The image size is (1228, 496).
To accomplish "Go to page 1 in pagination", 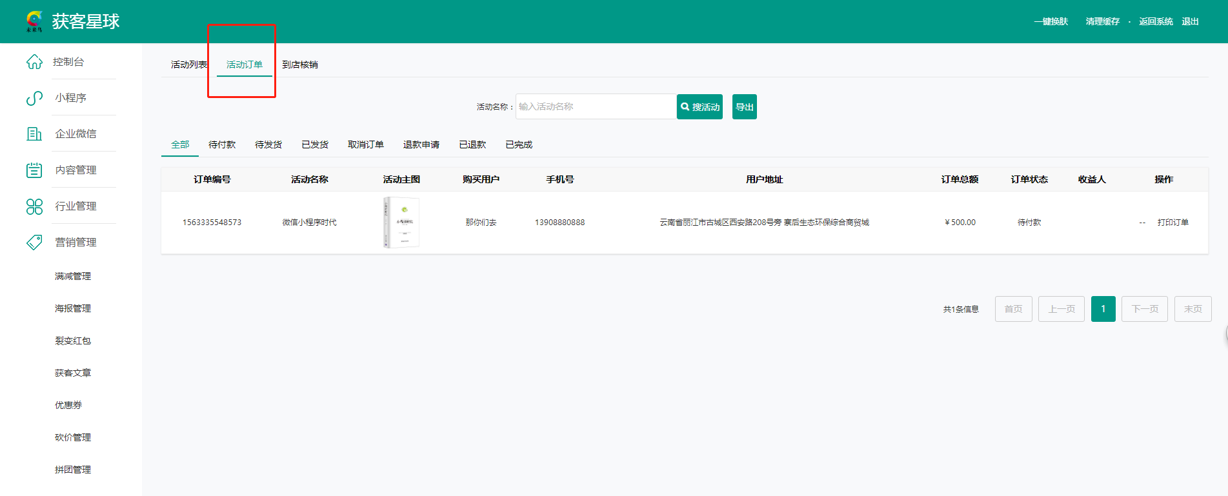I will coord(1103,309).
